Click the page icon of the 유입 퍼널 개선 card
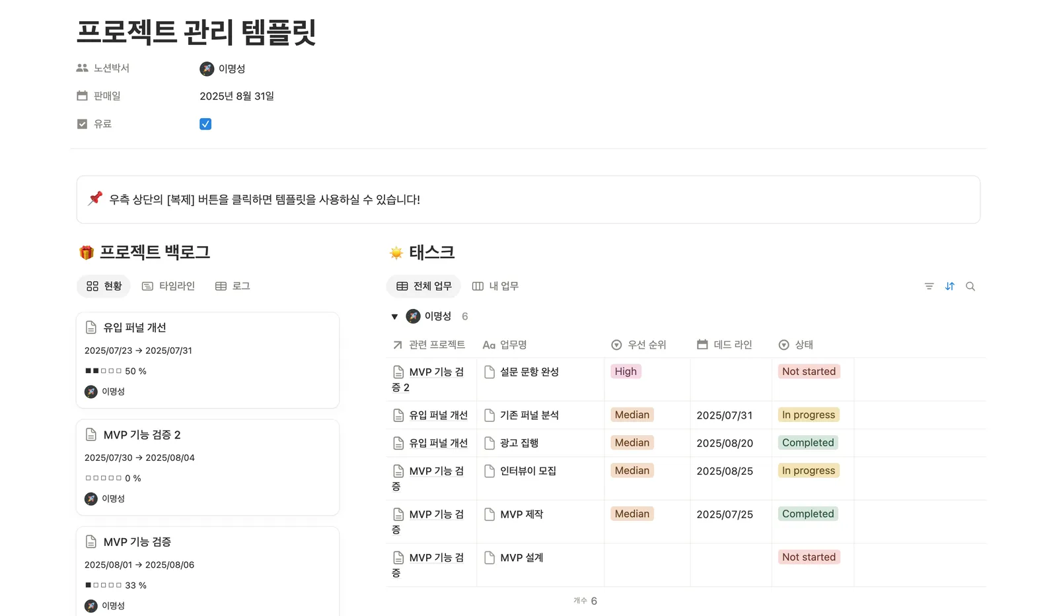Viewport: 1057px width, 616px height. point(91,327)
